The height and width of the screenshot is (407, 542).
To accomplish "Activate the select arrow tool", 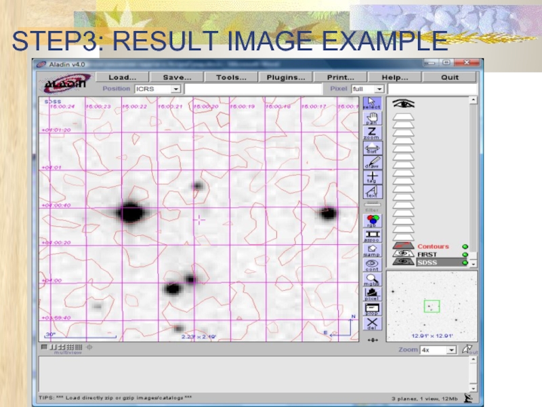I will (x=372, y=103).
